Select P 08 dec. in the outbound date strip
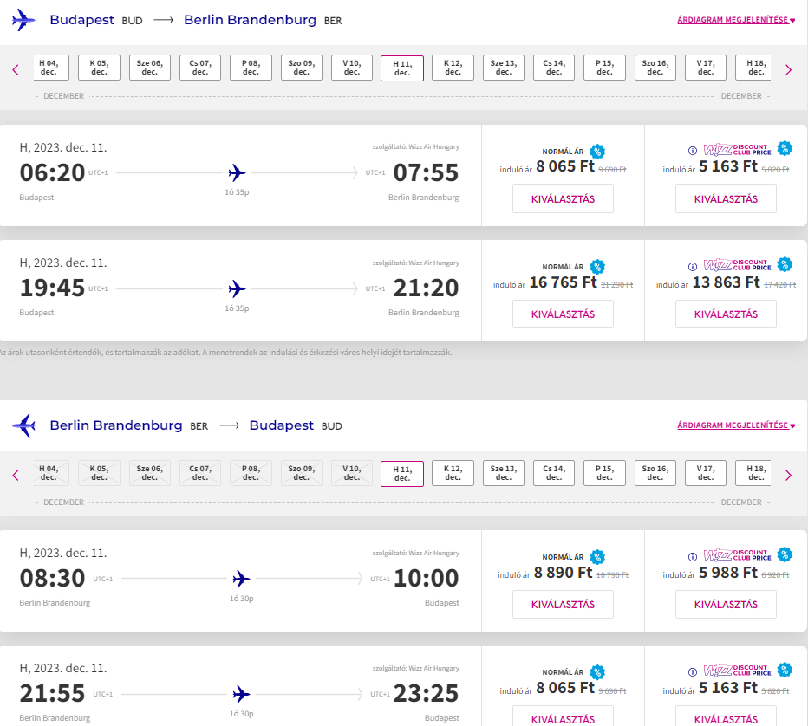 [x=251, y=68]
